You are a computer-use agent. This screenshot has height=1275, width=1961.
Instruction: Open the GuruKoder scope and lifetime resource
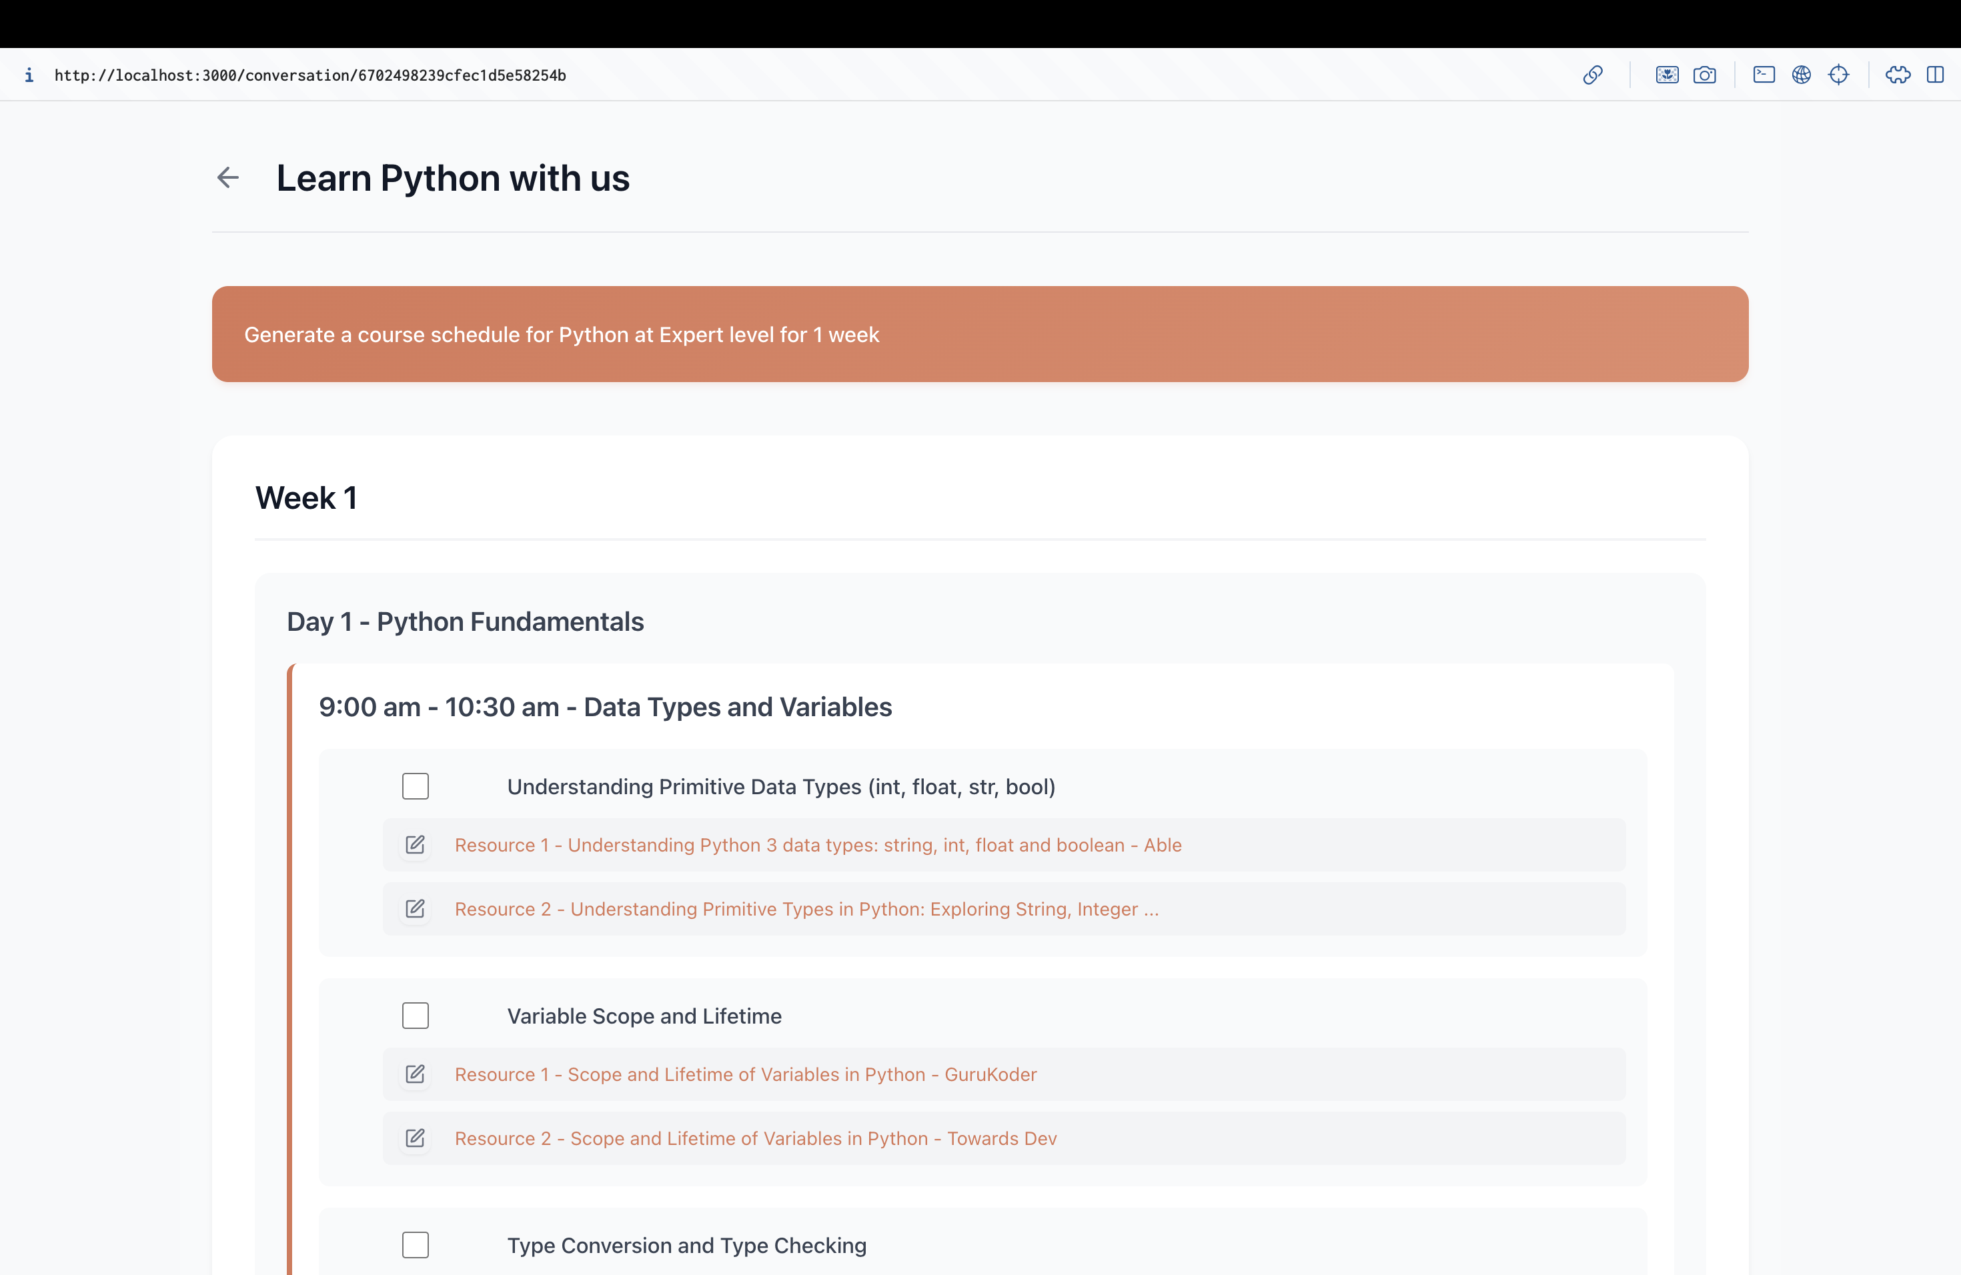[x=745, y=1074]
